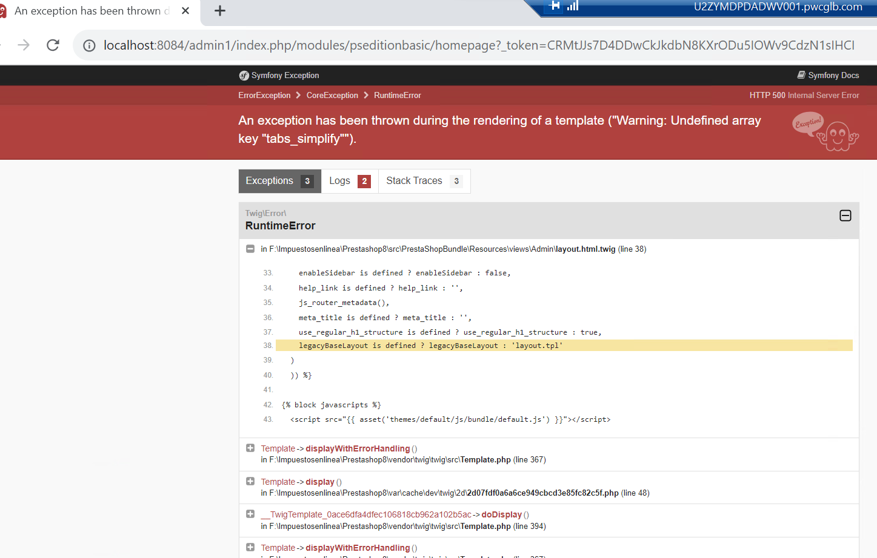Click the remote host name U2ZYMDPDADWV001.pwcglb.com

[x=778, y=7]
